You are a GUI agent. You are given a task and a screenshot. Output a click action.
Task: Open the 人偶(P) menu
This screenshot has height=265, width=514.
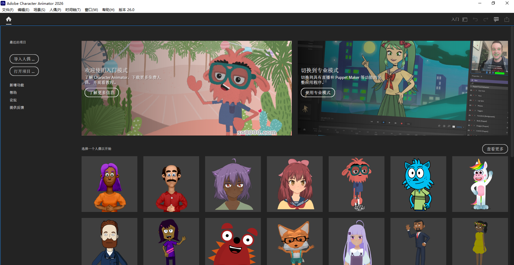(x=55, y=10)
